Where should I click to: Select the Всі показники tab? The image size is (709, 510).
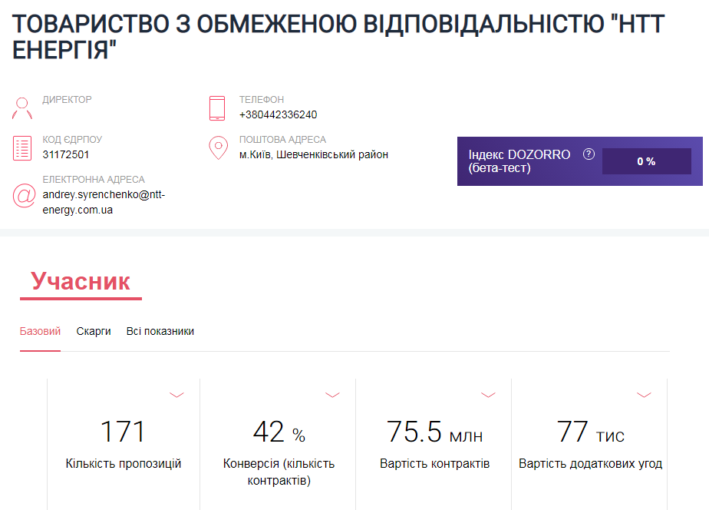pos(160,332)
